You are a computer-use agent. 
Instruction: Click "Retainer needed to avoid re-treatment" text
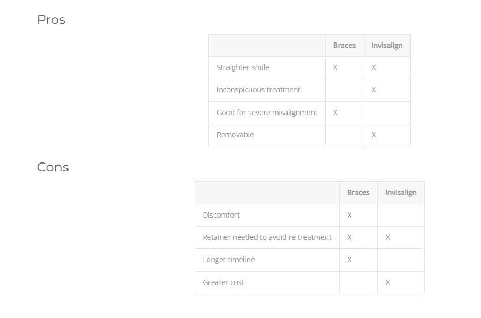tap(267, 237)
